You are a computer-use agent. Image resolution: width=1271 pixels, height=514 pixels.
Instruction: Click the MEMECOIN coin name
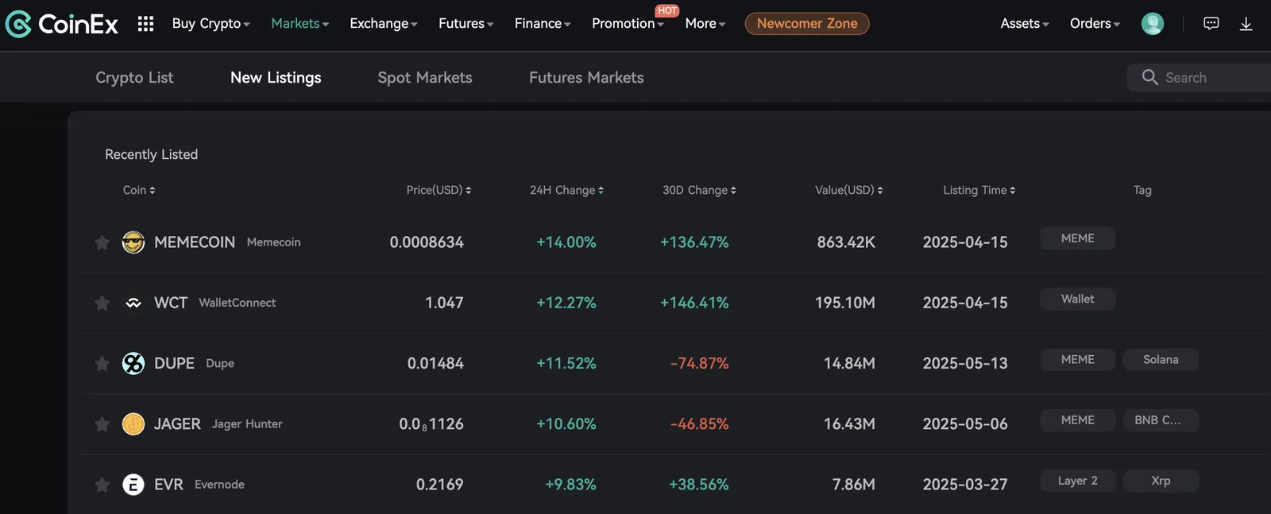click(x=195, y=242)
